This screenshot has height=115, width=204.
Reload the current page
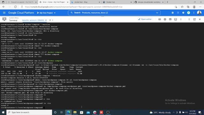click(15, 7)
